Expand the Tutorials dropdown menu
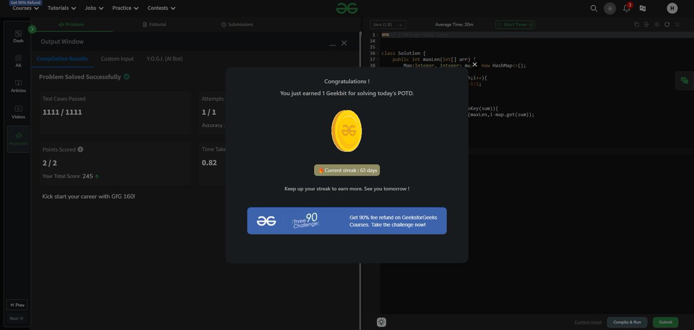 pos(62,8)
